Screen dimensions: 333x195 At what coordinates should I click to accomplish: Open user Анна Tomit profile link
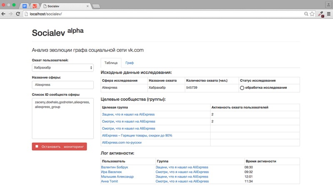click(x=109, y=181)
